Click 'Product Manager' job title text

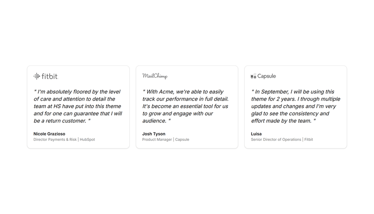tap(157, 140)
